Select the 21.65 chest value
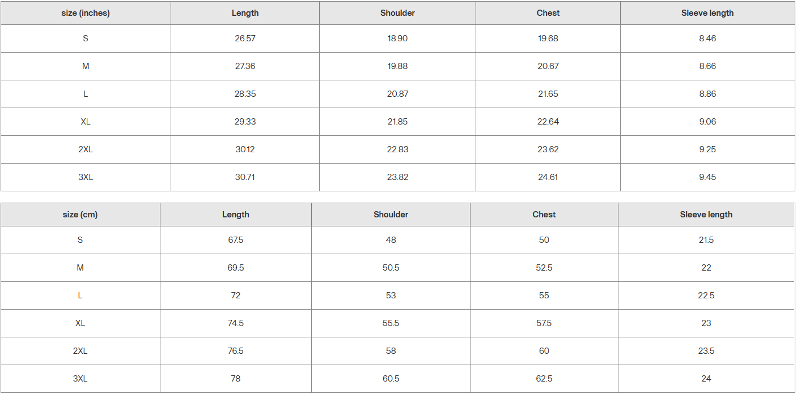797x394 pixels. pos(548,94)
